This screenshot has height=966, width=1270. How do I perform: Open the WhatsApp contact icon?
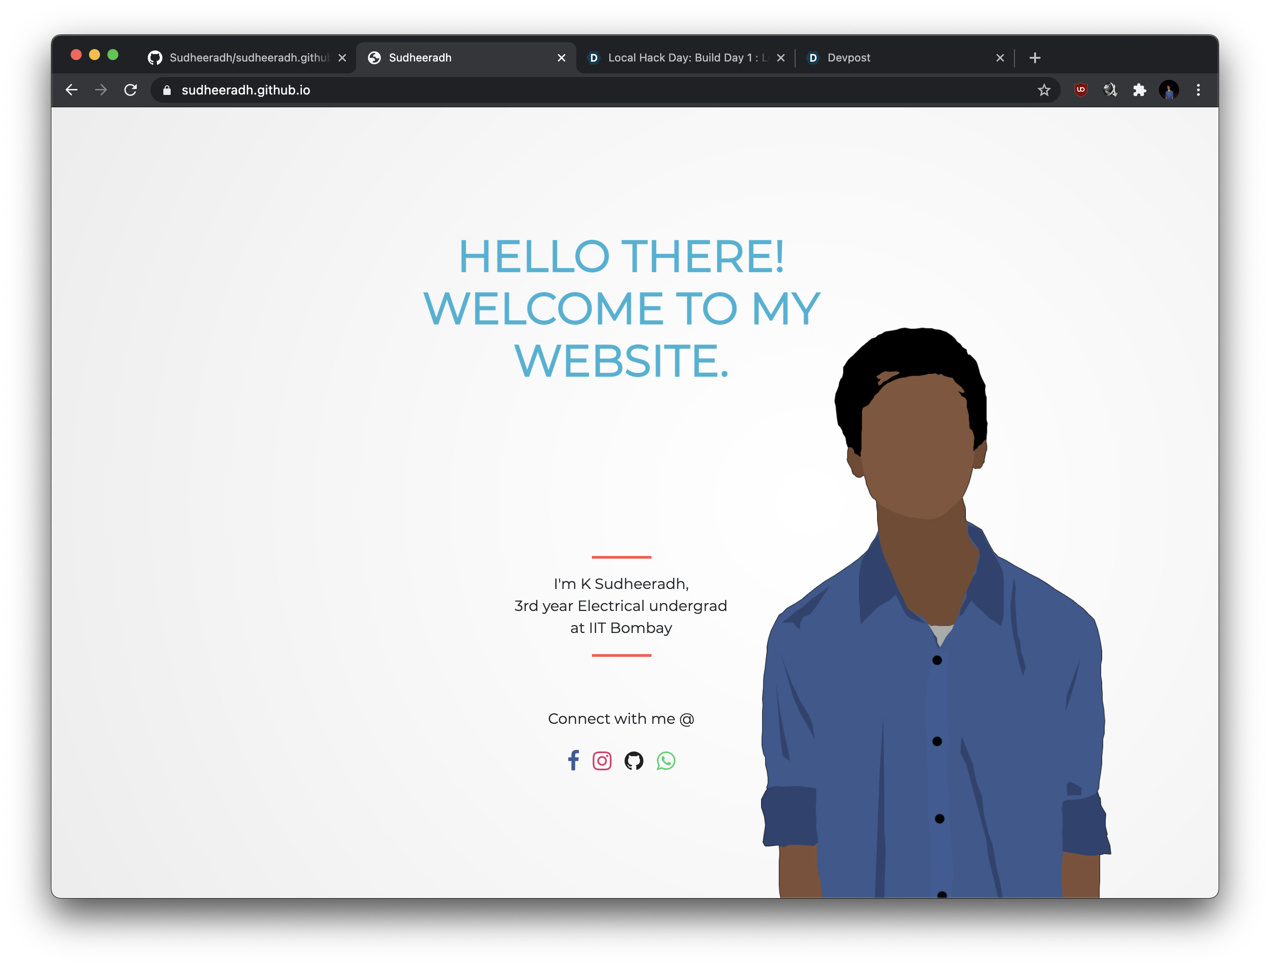[x=665, y=761]
